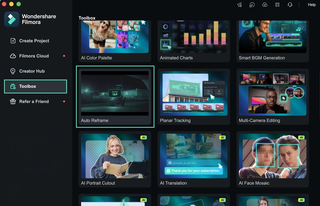Click the circular-arrow files icon in the top bar
The image size is (320, 206).
pos(252,5)
